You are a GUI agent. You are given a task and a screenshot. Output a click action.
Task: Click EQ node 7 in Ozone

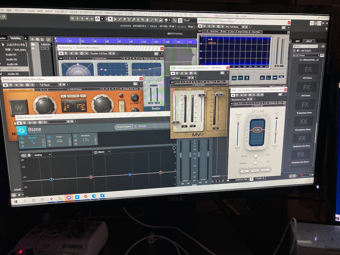point(161,173)
